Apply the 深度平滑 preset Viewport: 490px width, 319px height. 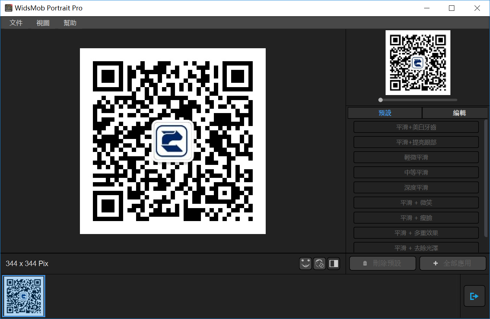coord(416,188)
